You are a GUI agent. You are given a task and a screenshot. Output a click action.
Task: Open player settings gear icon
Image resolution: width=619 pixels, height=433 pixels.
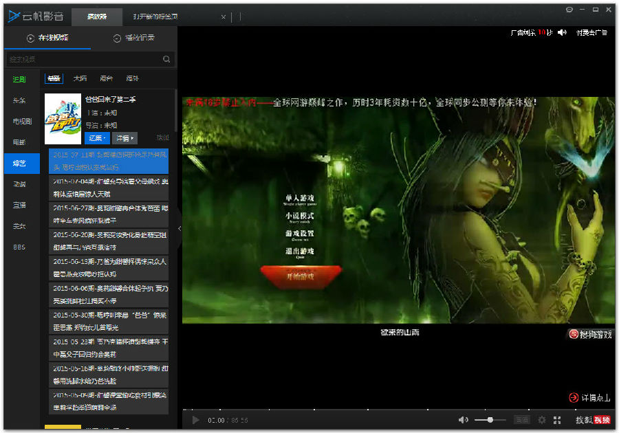[x=542, y=420]
